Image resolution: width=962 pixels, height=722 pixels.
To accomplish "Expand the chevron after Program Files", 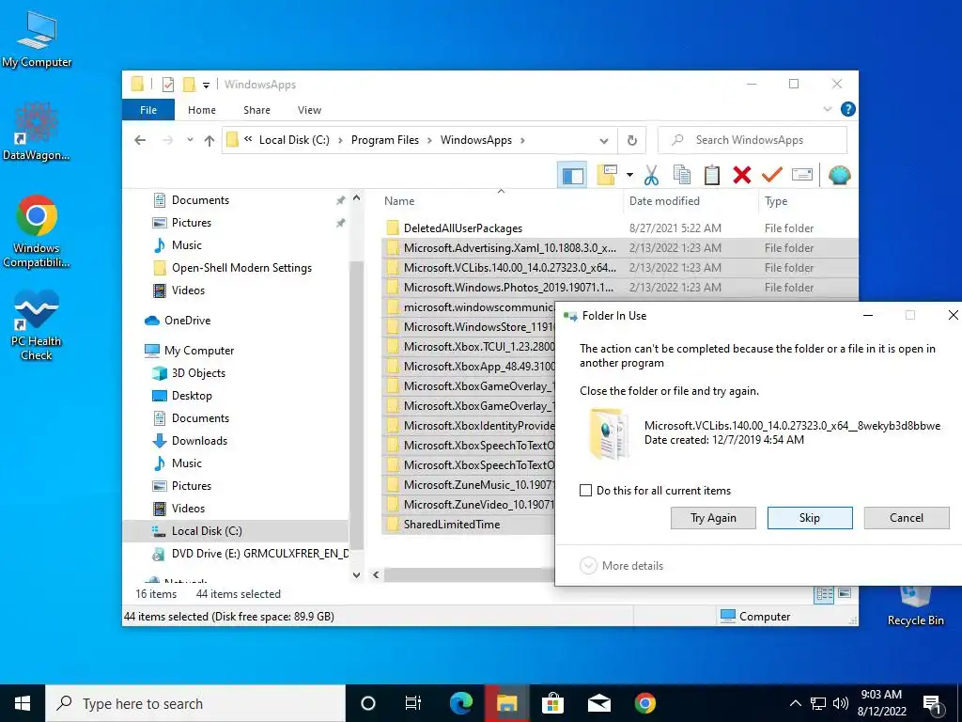I will [x=429, y=140].
